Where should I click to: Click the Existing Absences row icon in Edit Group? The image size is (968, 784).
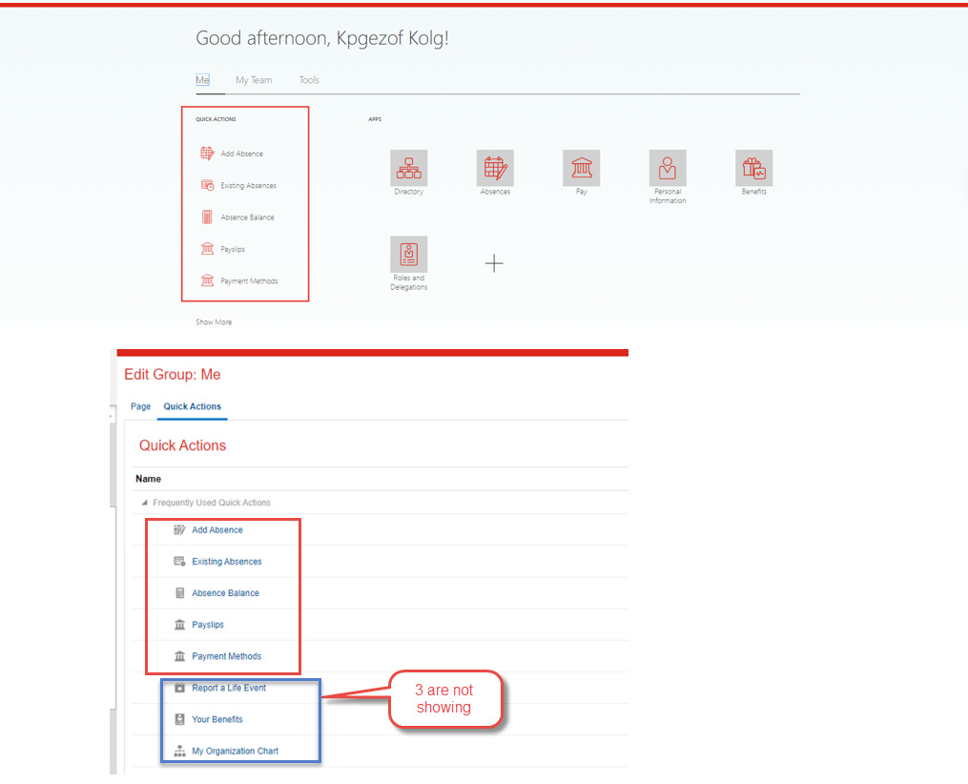(179, 561)
